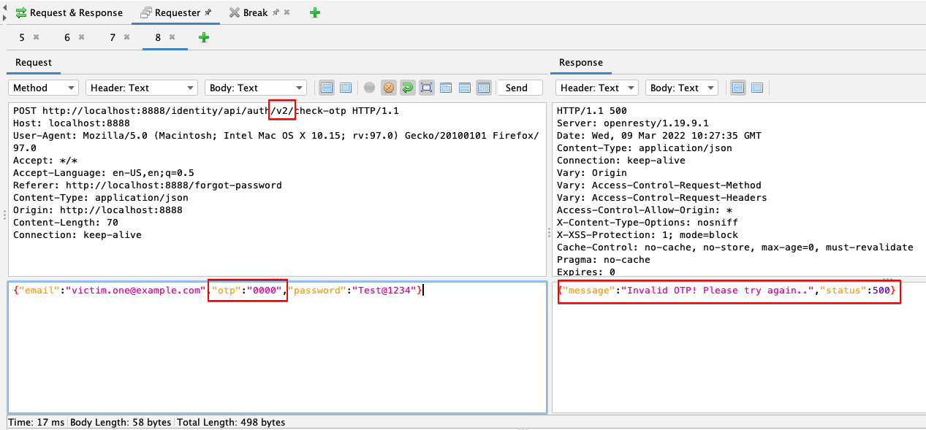This screenshot has height=430, width=926.
Task: Click the 'Pragma: no-cache' line
Action: [x=603, y=260]
